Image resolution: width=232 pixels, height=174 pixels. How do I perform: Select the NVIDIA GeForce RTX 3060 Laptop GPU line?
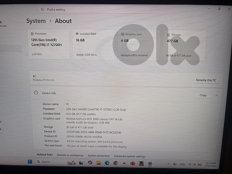(x=94, y=119)
